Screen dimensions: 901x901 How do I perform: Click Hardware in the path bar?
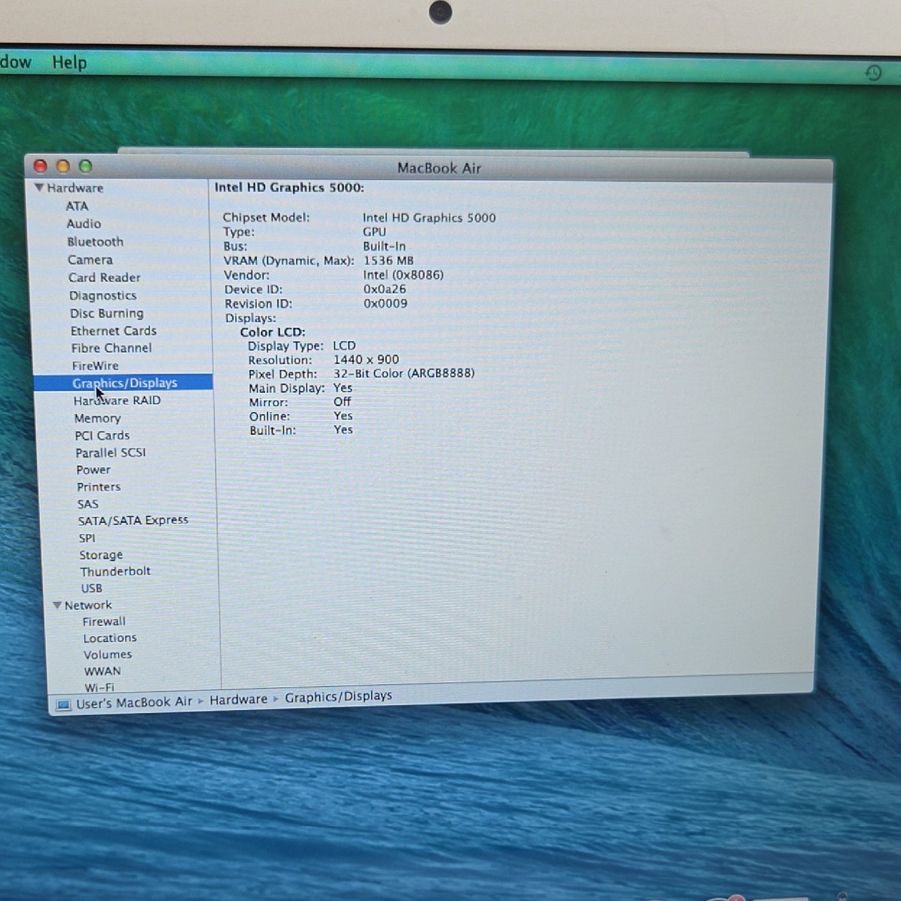(238, 700)
